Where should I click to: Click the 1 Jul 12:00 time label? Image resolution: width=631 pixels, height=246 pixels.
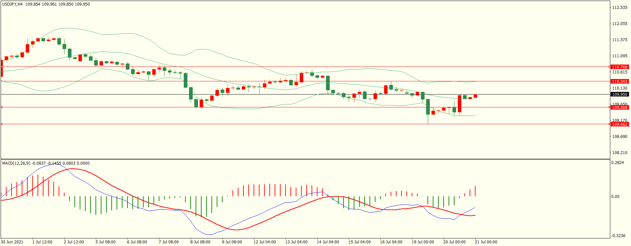[42, 242]
